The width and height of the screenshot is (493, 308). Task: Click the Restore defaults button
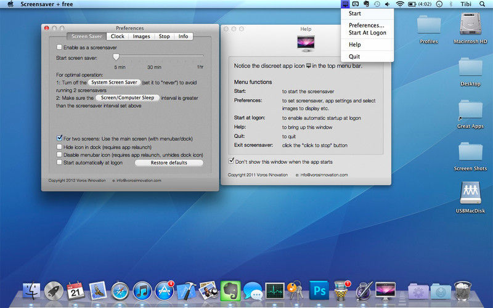tap(169, 163)
